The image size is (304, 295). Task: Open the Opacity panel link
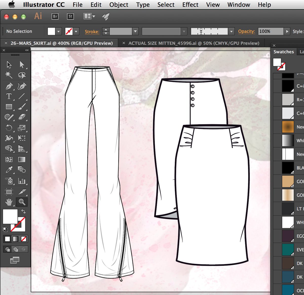[246, 31]
